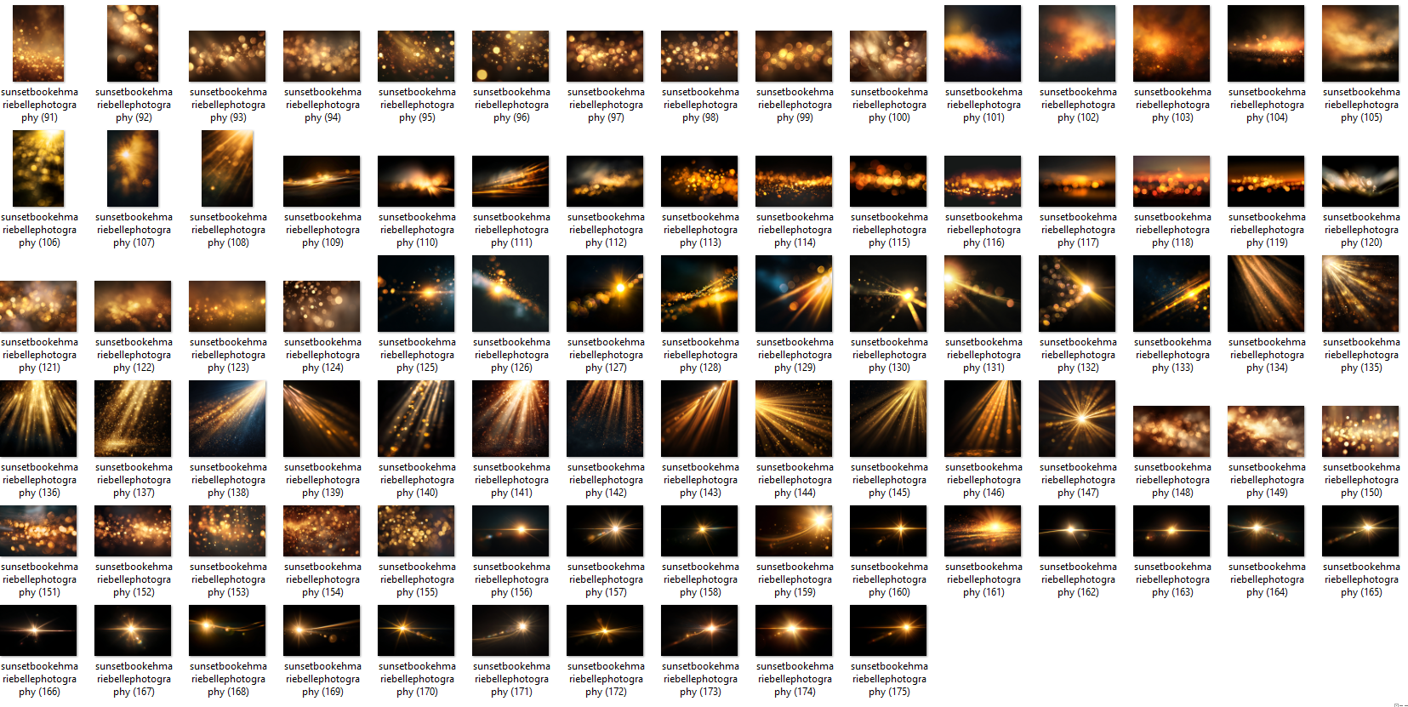Select the thumbnail for phy (161)
This screenshot has height=707, width=1408.
point(983,531)
